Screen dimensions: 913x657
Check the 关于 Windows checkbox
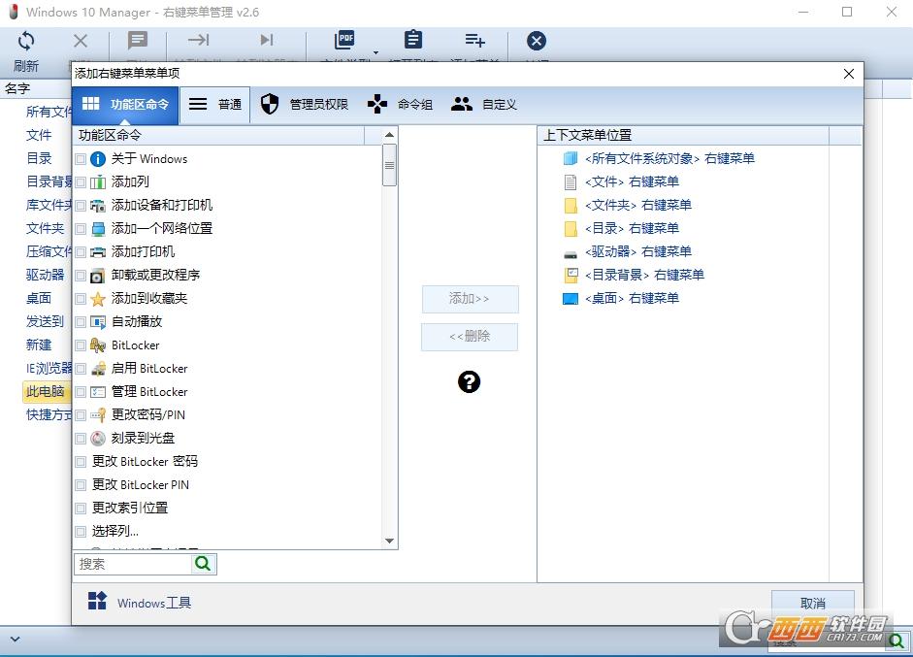81,159
